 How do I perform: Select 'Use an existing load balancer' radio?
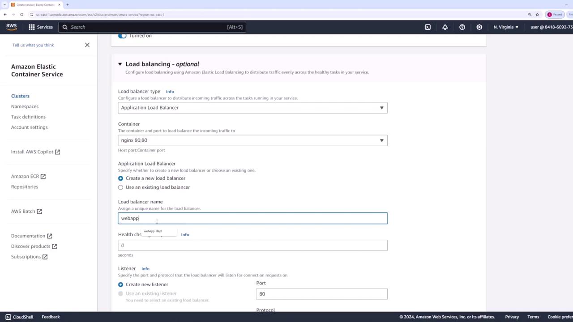[x=120, y=187]
